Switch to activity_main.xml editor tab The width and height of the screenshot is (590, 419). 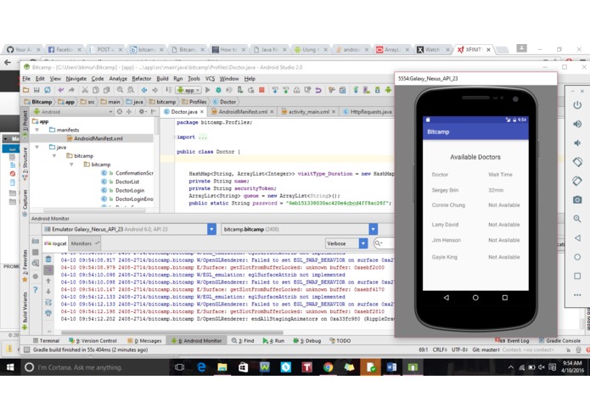tap(308, 112)
